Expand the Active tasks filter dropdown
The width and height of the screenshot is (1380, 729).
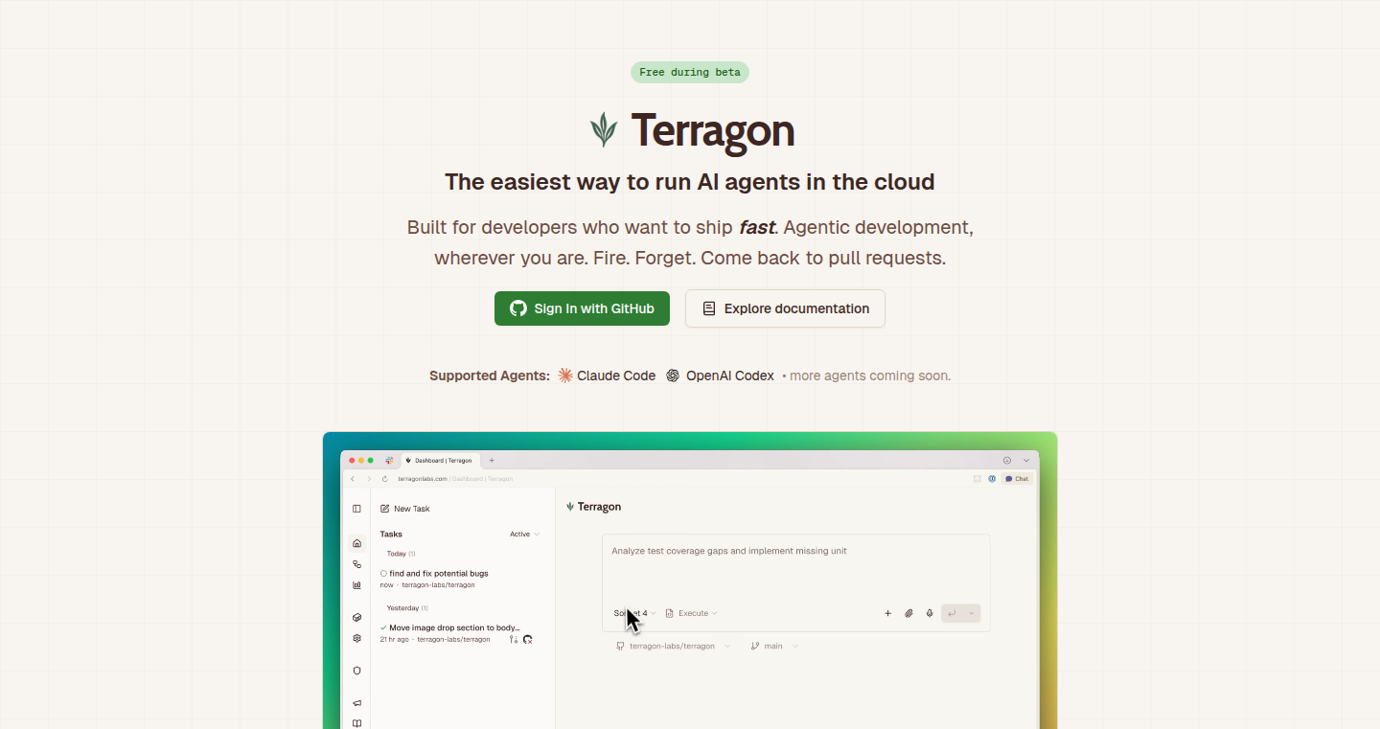[524, 534]
